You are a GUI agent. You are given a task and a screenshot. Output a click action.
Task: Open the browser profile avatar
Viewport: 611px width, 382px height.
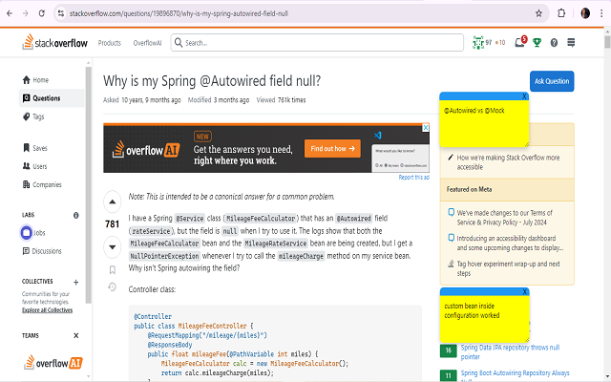tap(585, 13)
